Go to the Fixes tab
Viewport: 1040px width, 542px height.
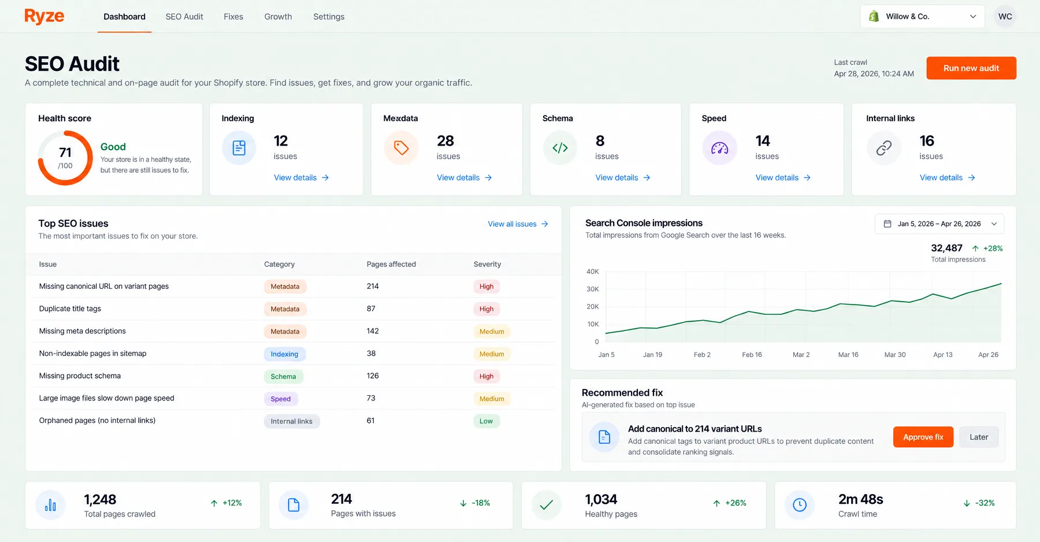(x=233, y=17)
